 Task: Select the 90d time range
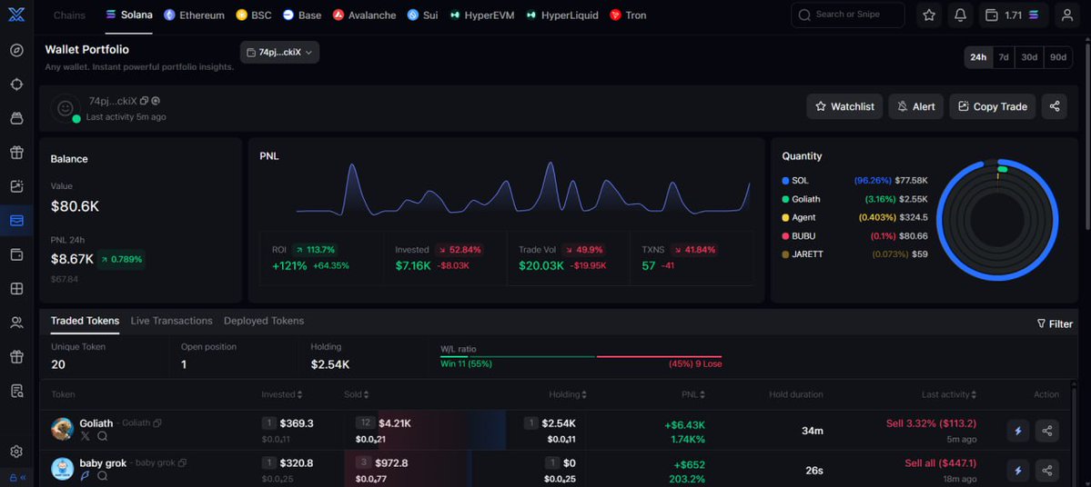click(1058, 57)
